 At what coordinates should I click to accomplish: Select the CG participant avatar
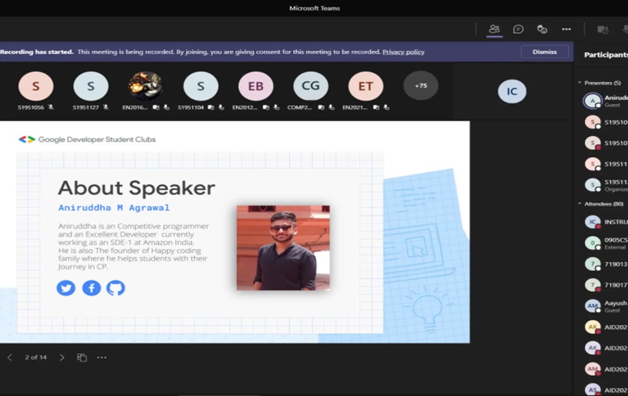click(311, 86)
